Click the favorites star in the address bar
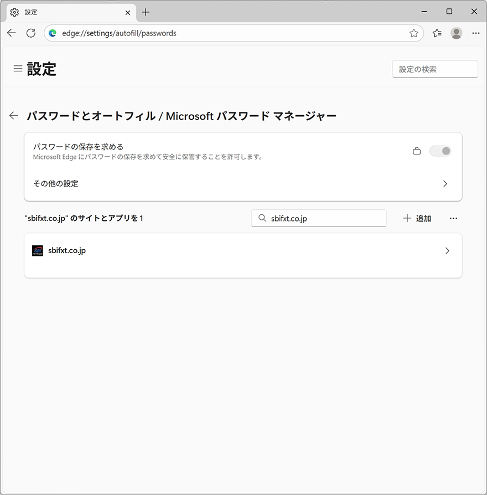This screenshot has width=487, height=495. 413,33
